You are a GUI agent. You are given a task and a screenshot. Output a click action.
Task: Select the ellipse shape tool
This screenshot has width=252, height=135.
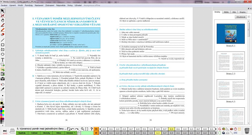[x=3, y=54]
